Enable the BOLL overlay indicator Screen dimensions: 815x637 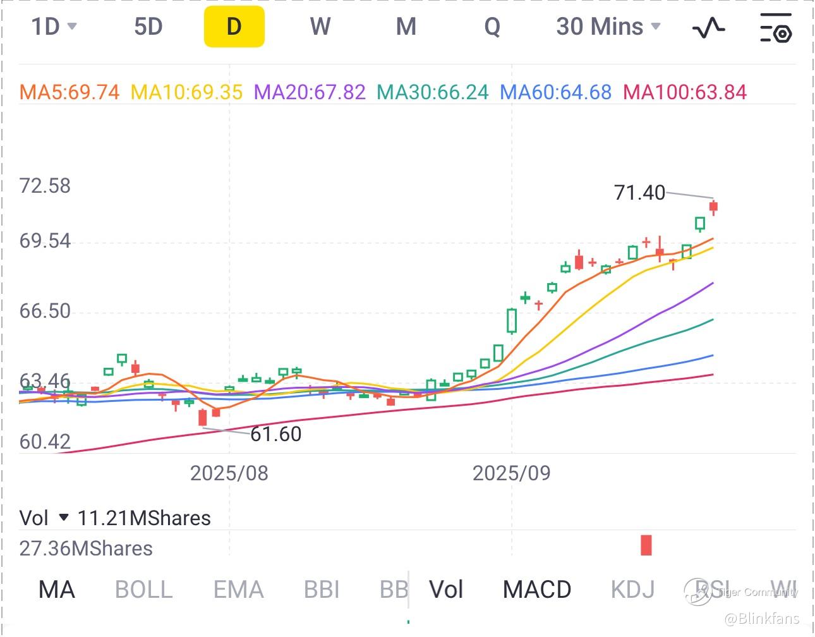point(144,590)
